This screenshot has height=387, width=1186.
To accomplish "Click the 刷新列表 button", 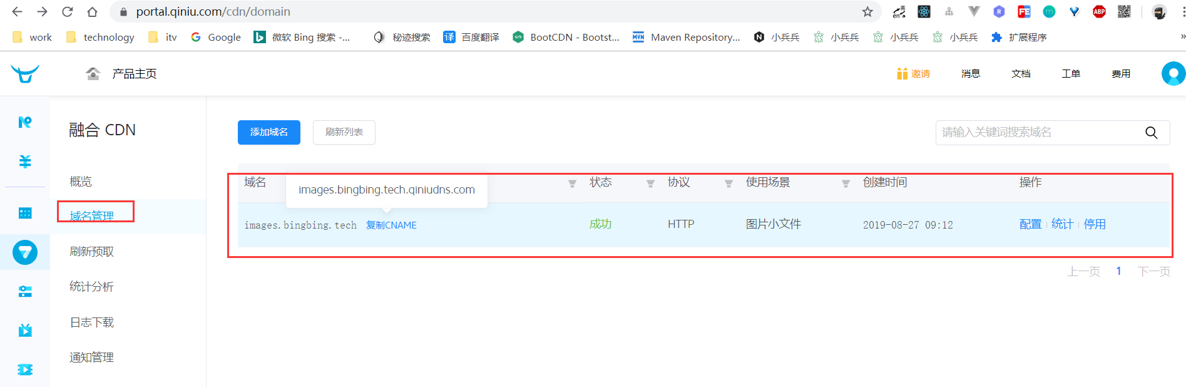I will [344, 132].
